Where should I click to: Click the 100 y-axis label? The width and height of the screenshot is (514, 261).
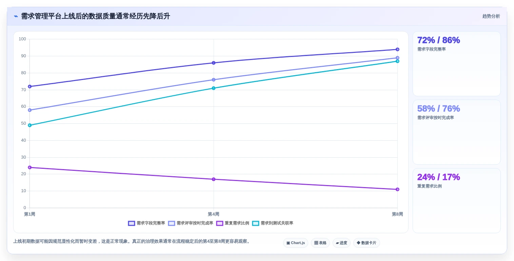[22, 39]
